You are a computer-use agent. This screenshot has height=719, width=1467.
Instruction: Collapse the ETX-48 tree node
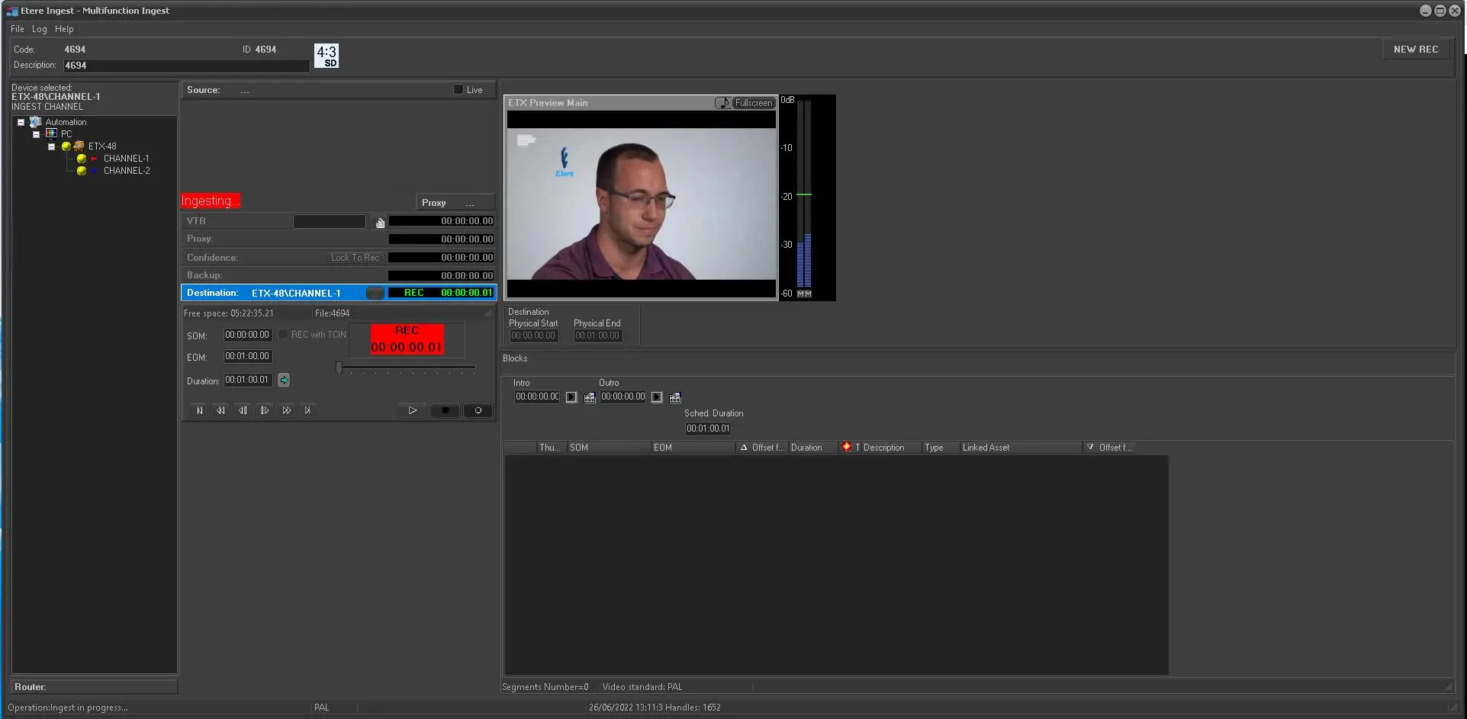tap(51, 146)
